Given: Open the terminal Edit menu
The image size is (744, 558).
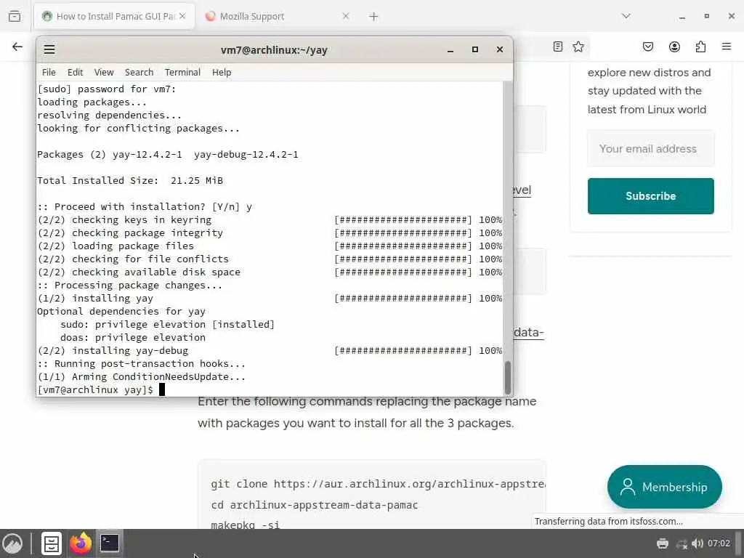Looking at the screenshot, I should click(x=75, y=72).
